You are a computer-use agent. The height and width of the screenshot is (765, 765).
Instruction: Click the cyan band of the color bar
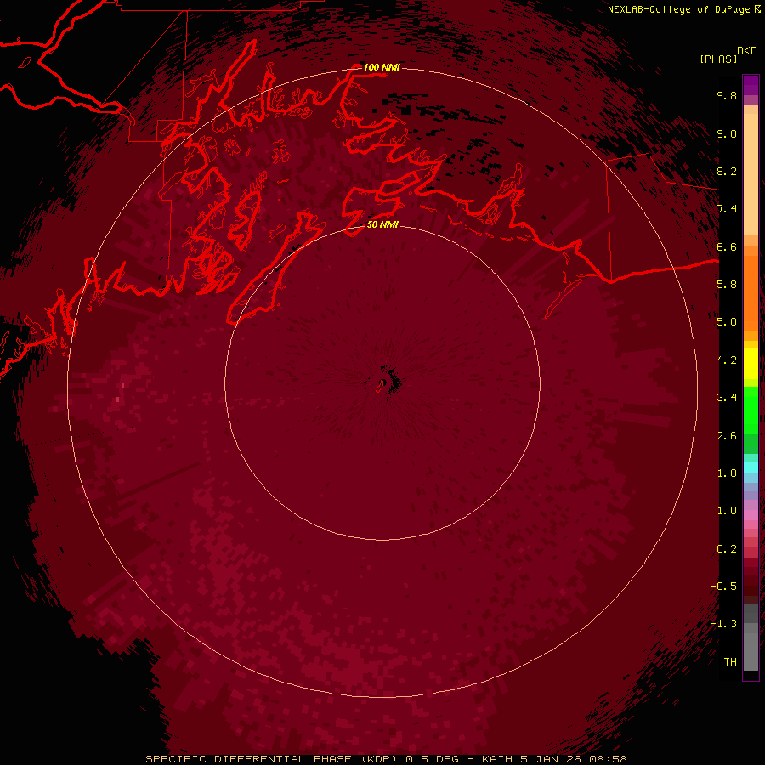point(751,467)
